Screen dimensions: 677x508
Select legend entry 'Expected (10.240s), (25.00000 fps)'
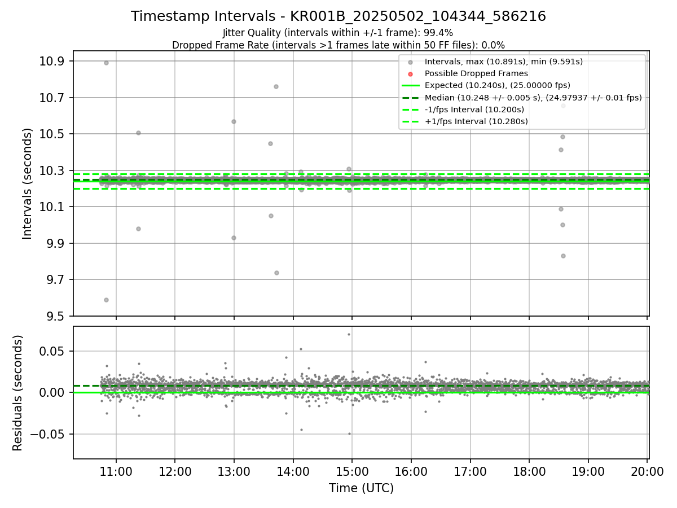click(x=497, y=85)
